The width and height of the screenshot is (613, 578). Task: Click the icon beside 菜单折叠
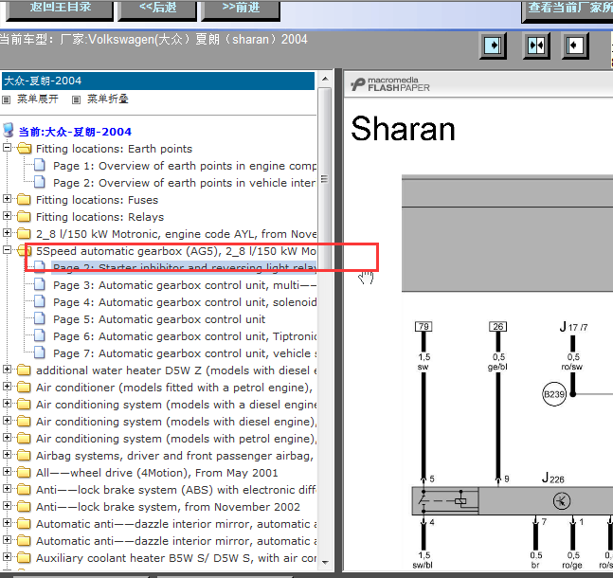[x=76, y=99]
